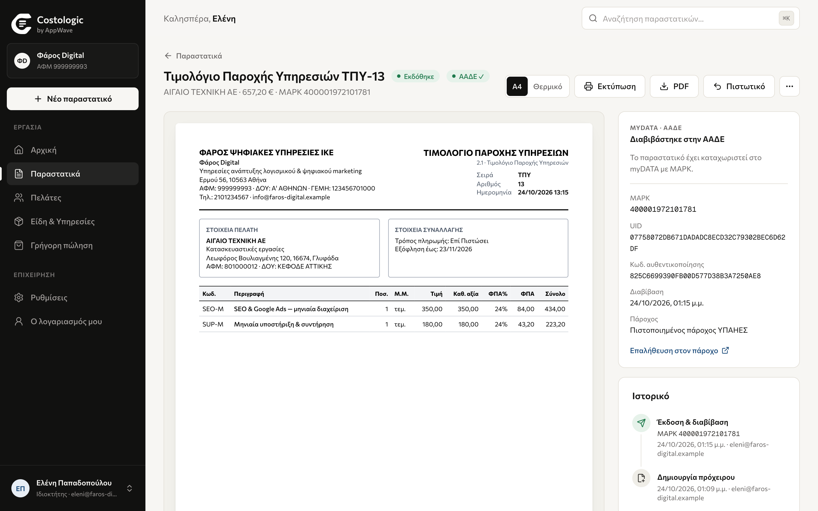
Task: Select the A4 layout toggle
Action: point(517,87)
